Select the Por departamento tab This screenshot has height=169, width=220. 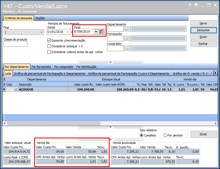click(x=17, y=67)
